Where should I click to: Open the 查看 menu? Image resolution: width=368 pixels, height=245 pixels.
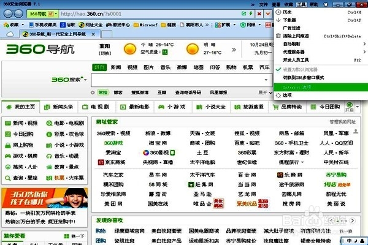[x=276, y=4]
